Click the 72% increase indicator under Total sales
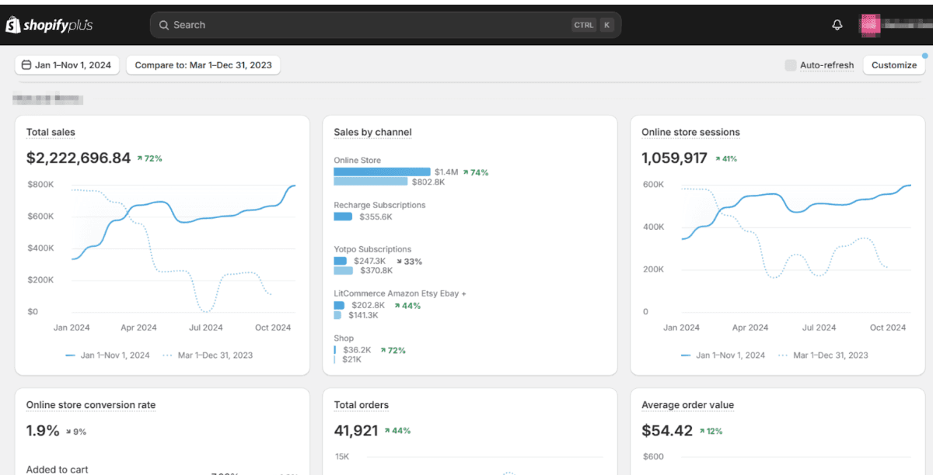The image size is (933, 475). (x=149, y=158)
